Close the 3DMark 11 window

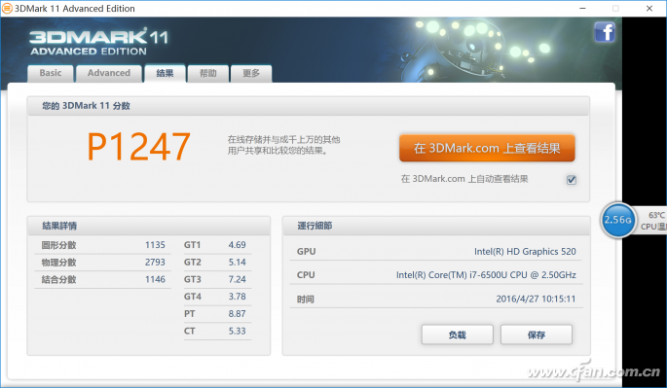649,9
